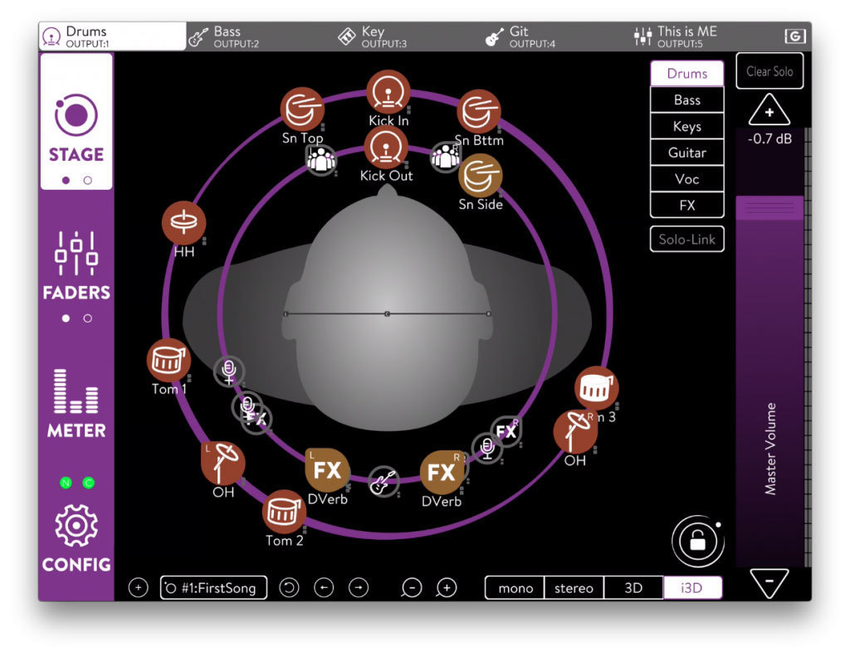Select the Tom 1 drum icon
850x656 pixels.
point(169,361)
